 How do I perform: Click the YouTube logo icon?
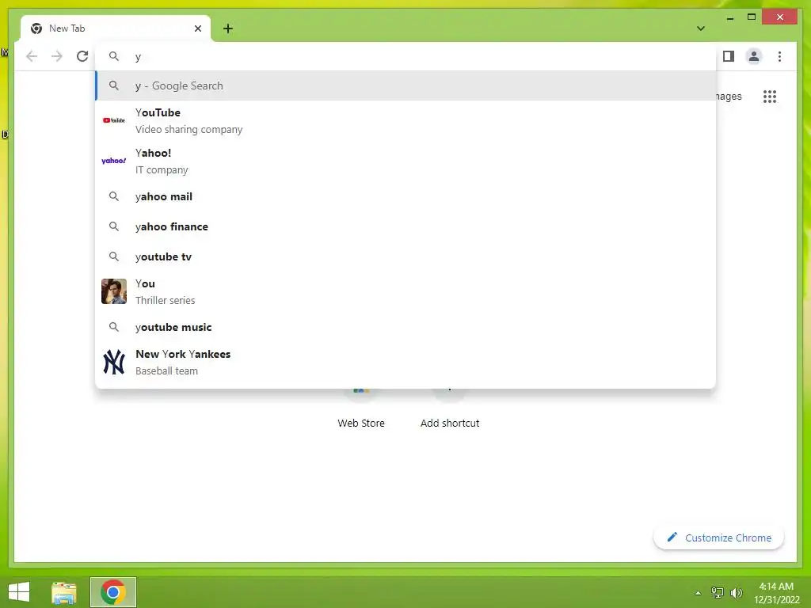[114, 120]
